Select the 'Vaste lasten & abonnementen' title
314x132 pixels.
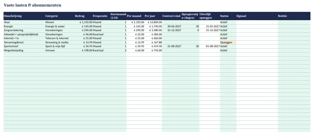[32, 5]
